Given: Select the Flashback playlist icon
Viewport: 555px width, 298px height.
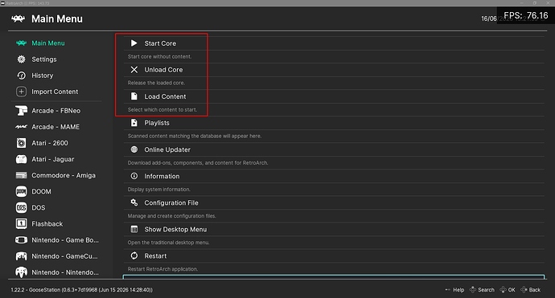Looking at the screenshot, I should [x=21, y=224].
